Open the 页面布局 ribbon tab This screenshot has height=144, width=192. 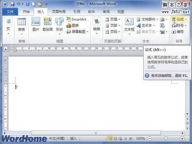(59, 12)
